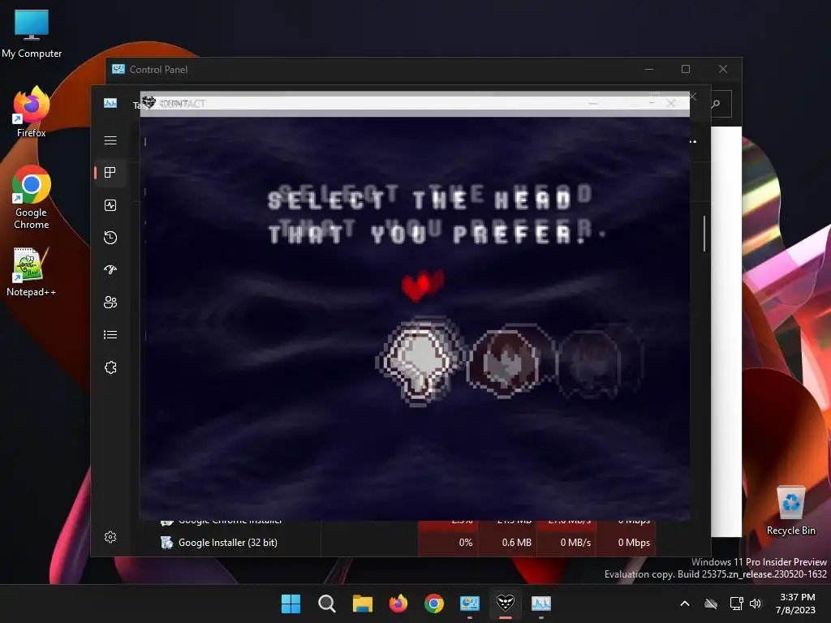Show hidden system tray icons chevron
Viewport: 831px width, 623px height.
point(685,604)
